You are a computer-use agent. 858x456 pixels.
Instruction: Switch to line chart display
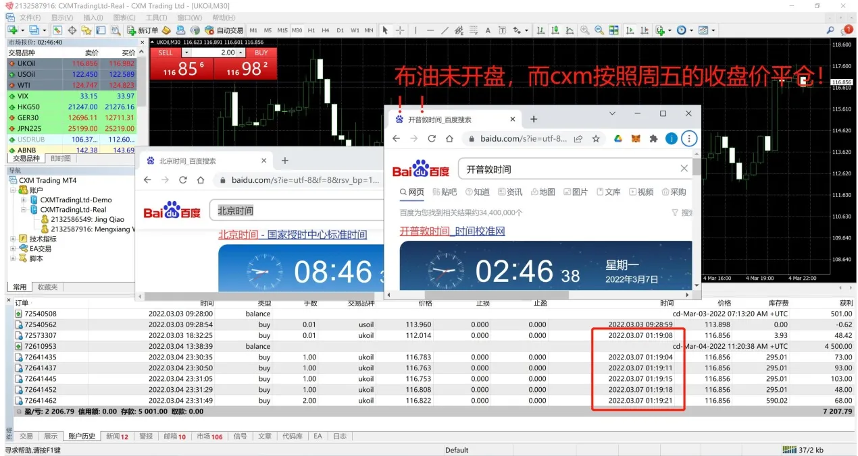(570, 30)
